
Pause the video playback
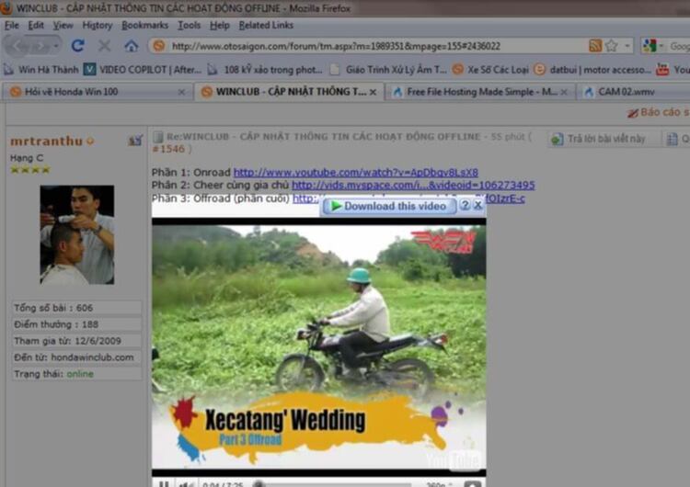164,484
